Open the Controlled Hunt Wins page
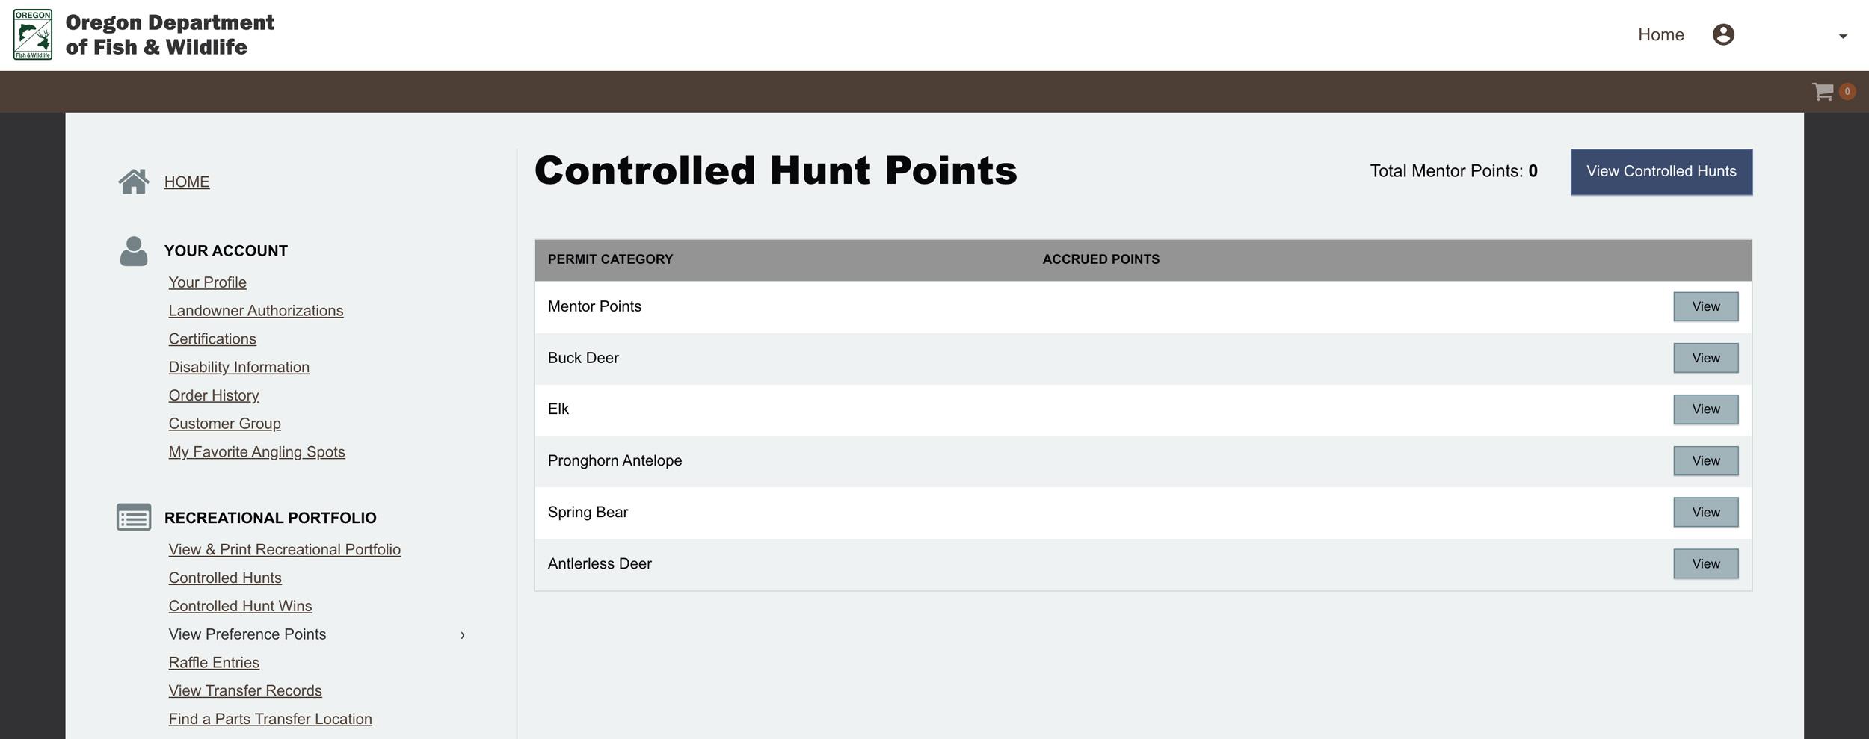 point(240,605)
